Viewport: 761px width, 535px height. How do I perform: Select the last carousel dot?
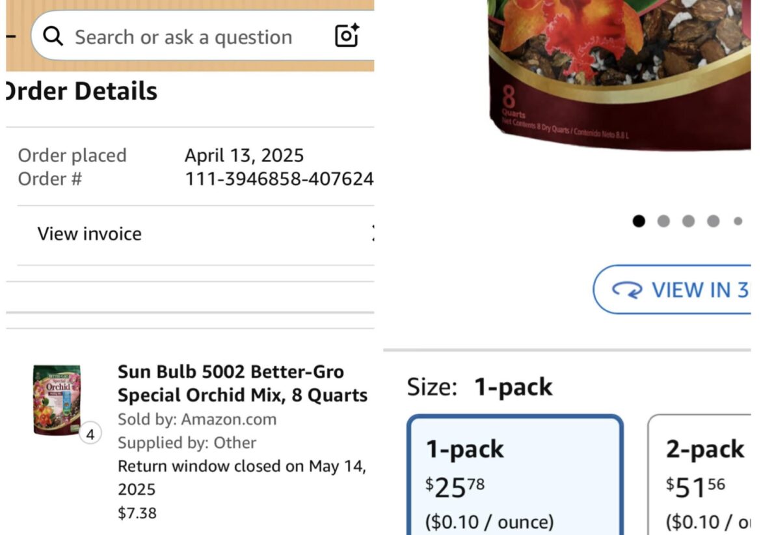(x=737, y=221)
